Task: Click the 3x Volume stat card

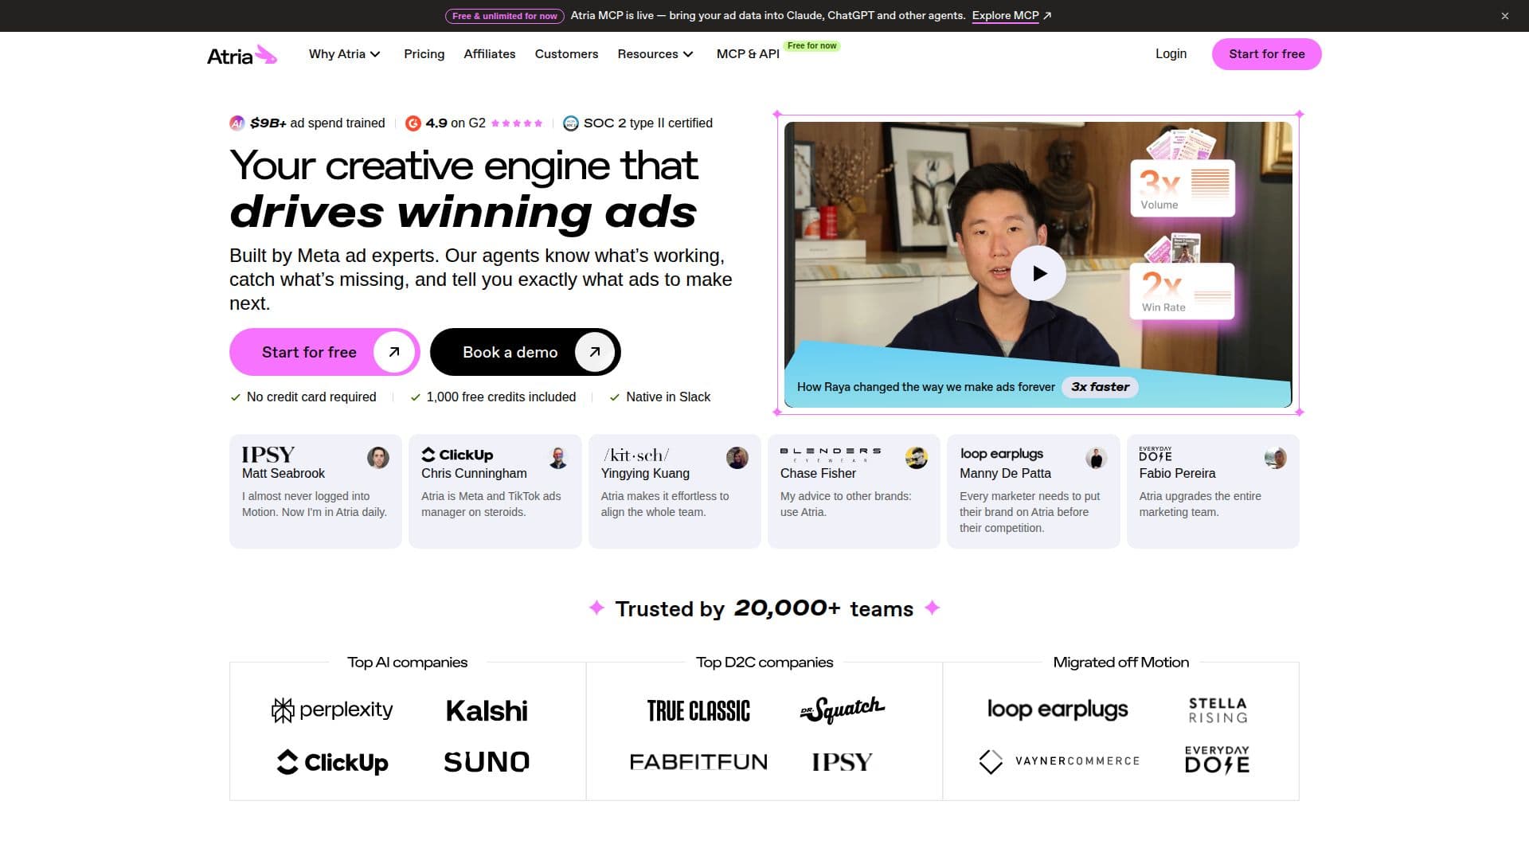Action: click(x=1183, y=188)
